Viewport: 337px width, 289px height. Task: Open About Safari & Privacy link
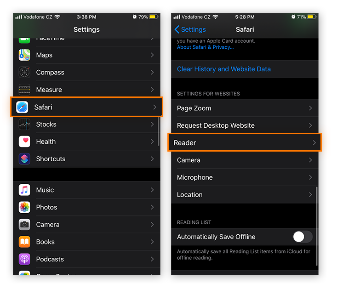(x=205, y=47)
